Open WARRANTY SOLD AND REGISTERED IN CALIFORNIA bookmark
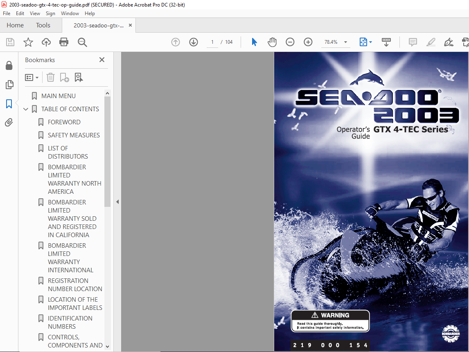This screenshot has width=469, height=352. pos(72,218)
